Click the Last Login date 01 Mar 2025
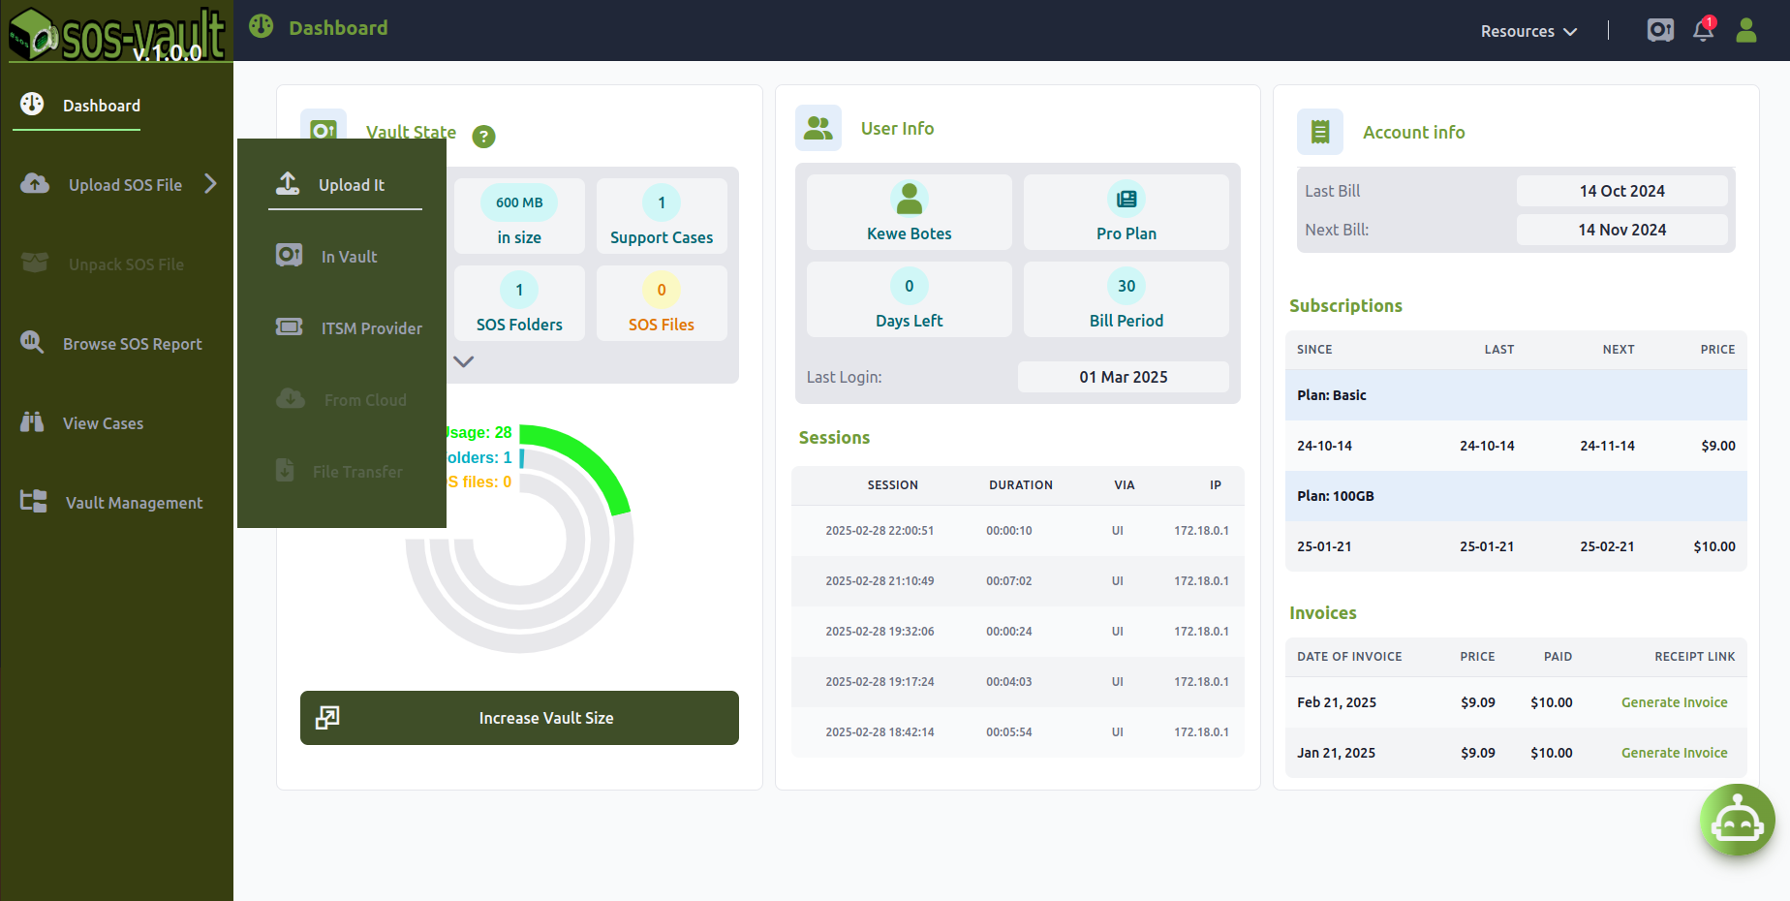This screenshot has width=1790, height=901. point(1124,377)
